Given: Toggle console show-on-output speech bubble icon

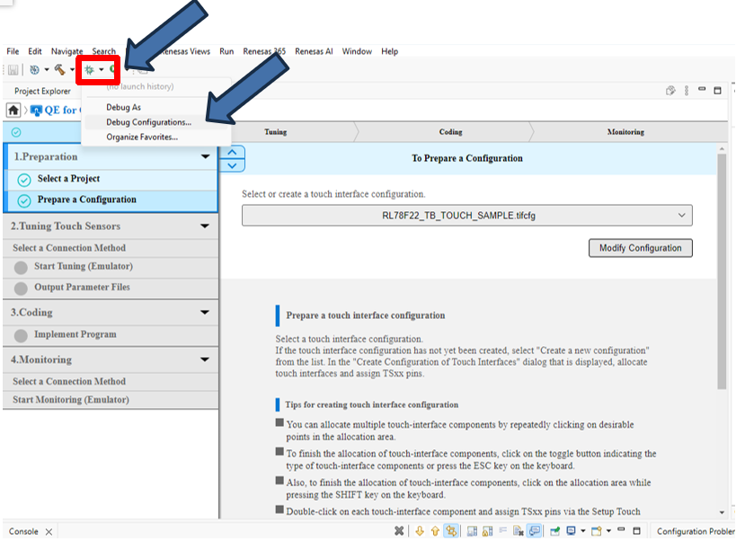Looking at the screenshot, I should (535, 531).
